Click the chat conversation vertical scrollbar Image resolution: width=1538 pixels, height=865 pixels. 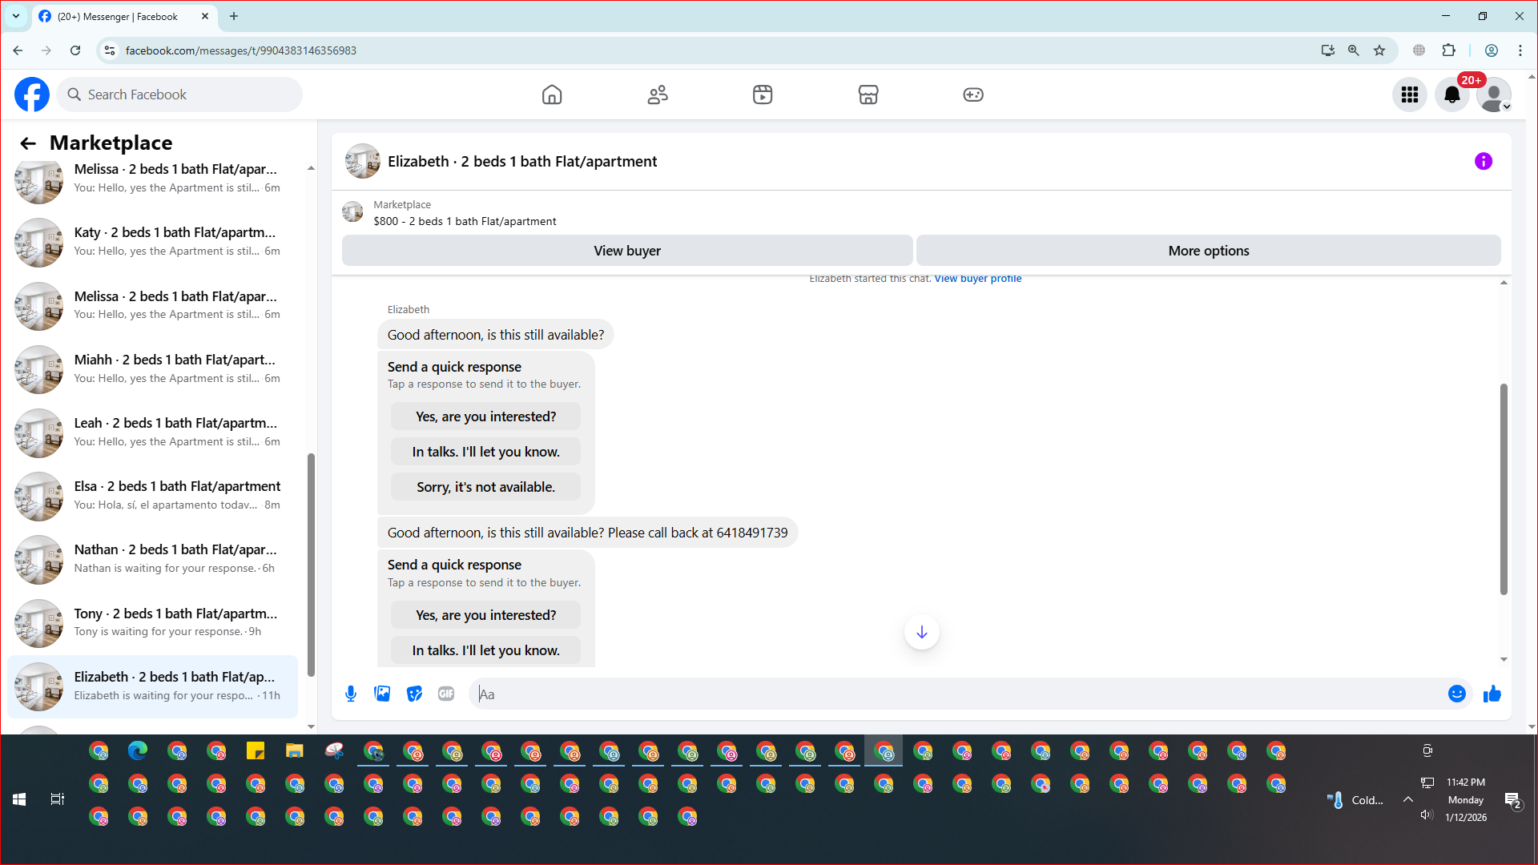tap(1504, 489)
